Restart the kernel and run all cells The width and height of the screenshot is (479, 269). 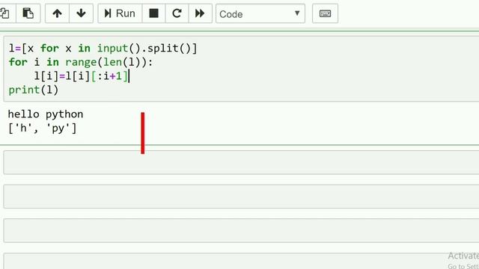(200, 13)
